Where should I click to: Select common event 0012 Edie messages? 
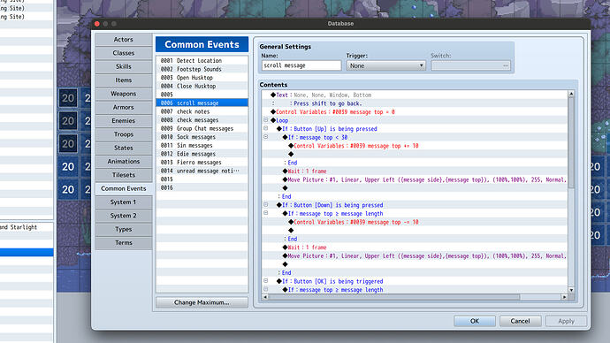point(202,154)
